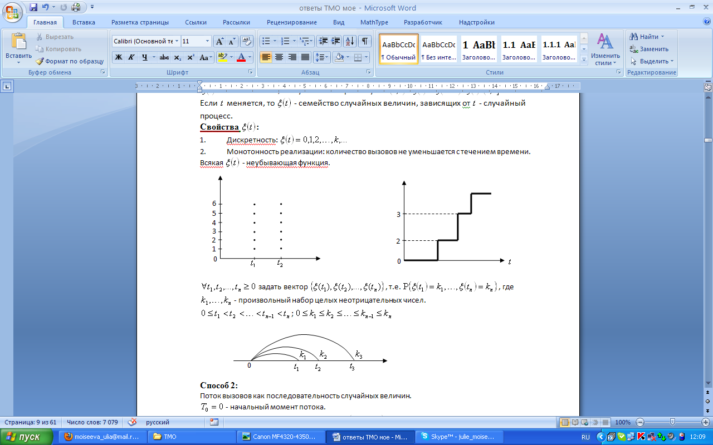Click the text highlight color marker
Image resolution: width=713 pixels, height=445 pixels.
[222, 57]
